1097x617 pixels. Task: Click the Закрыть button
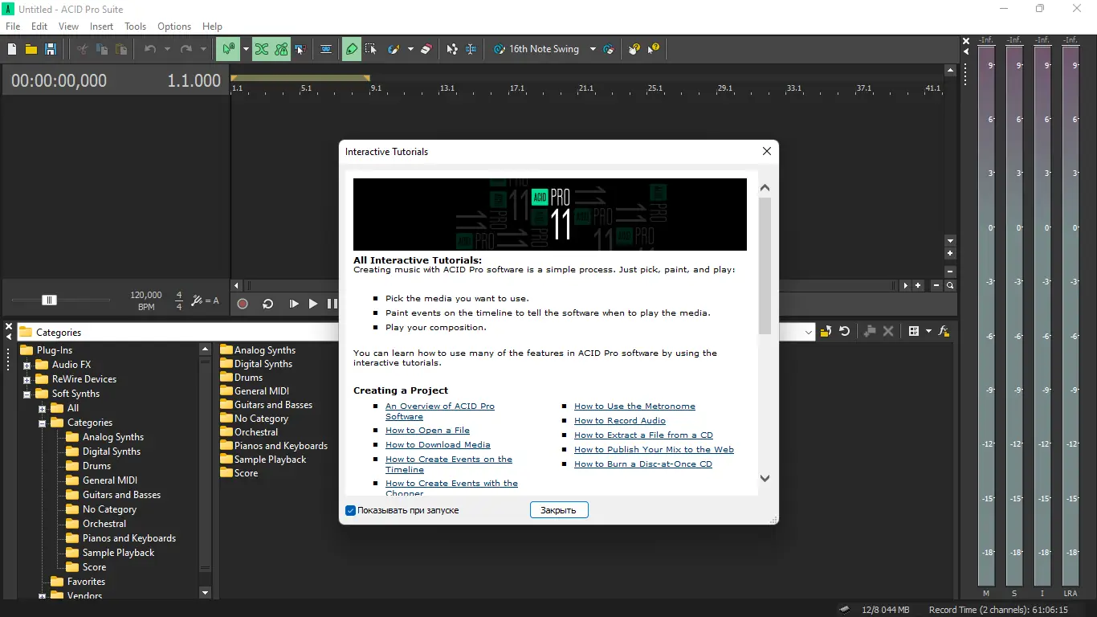click(x=559, y=510)
